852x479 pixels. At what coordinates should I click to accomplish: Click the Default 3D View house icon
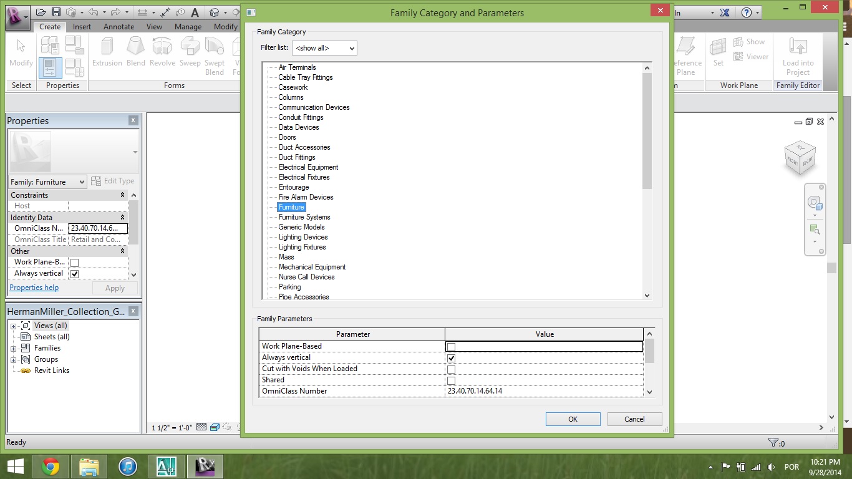coord(215,12)
